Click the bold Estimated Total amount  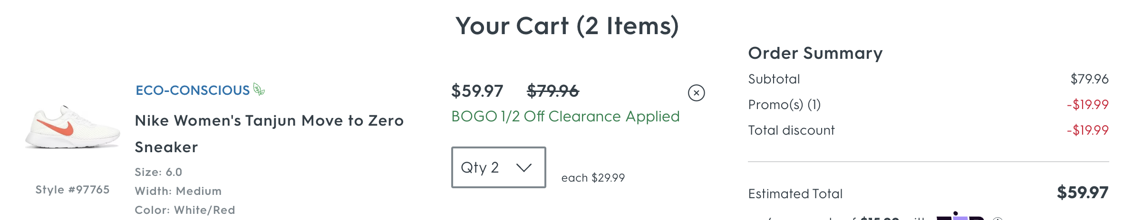pyautogui.click(x=1082, y=192)
